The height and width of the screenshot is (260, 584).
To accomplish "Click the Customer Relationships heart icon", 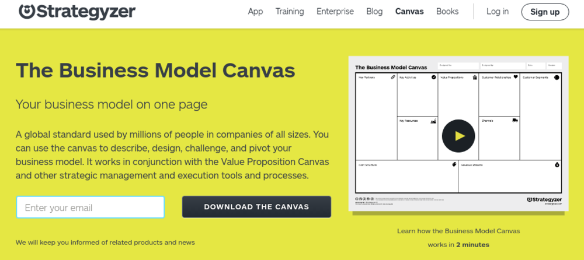I will click(x=516, y=77).
